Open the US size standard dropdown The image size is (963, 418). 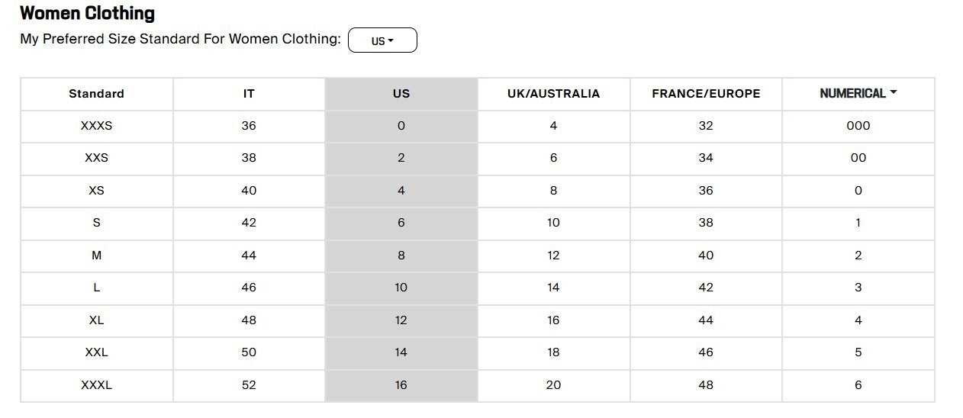[x=382, y=40]
